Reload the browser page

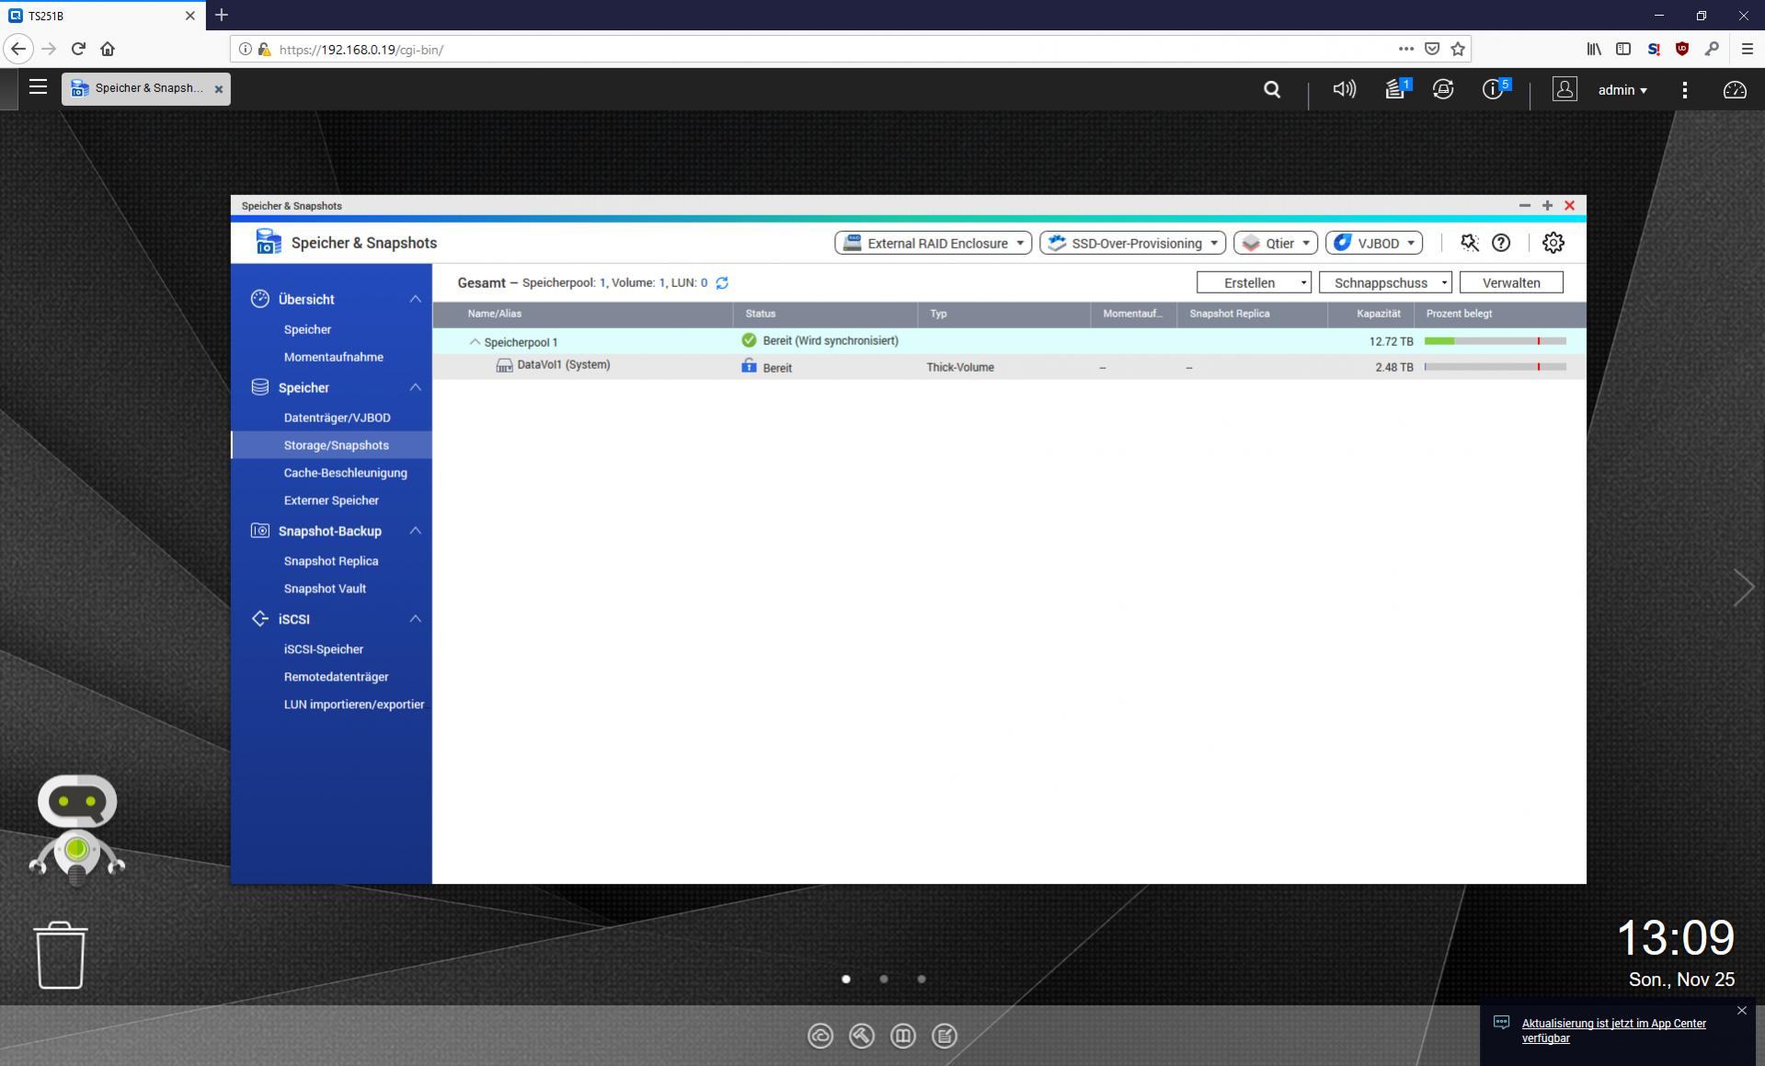click(78, 49)
